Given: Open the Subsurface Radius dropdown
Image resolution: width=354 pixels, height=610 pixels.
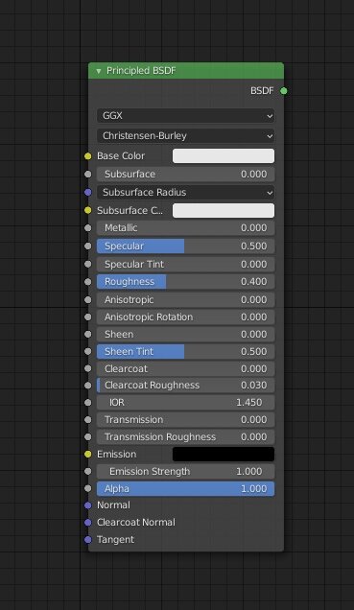Looking at the screenshot, I should (x=185, y=192).
